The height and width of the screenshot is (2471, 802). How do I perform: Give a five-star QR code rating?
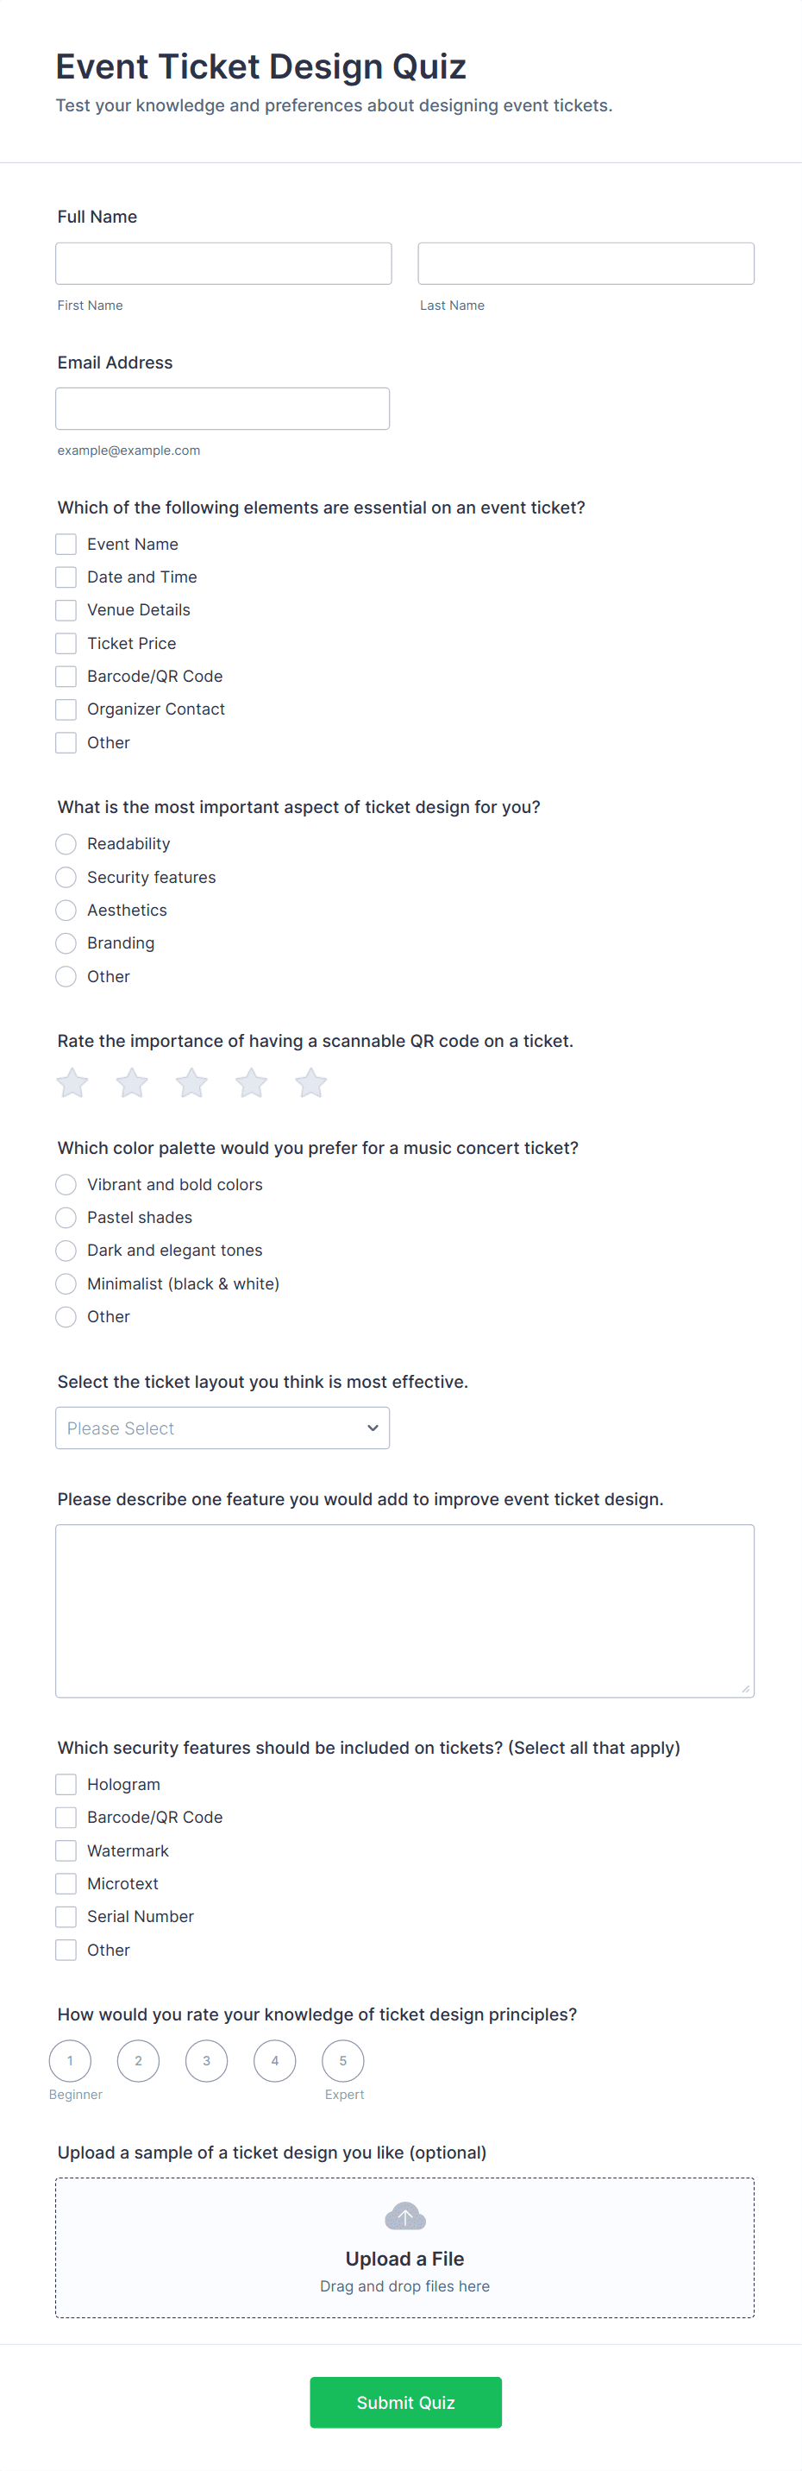coord(310,1083)
